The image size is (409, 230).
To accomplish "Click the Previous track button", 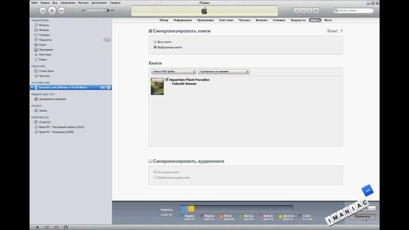I will 43,10.
